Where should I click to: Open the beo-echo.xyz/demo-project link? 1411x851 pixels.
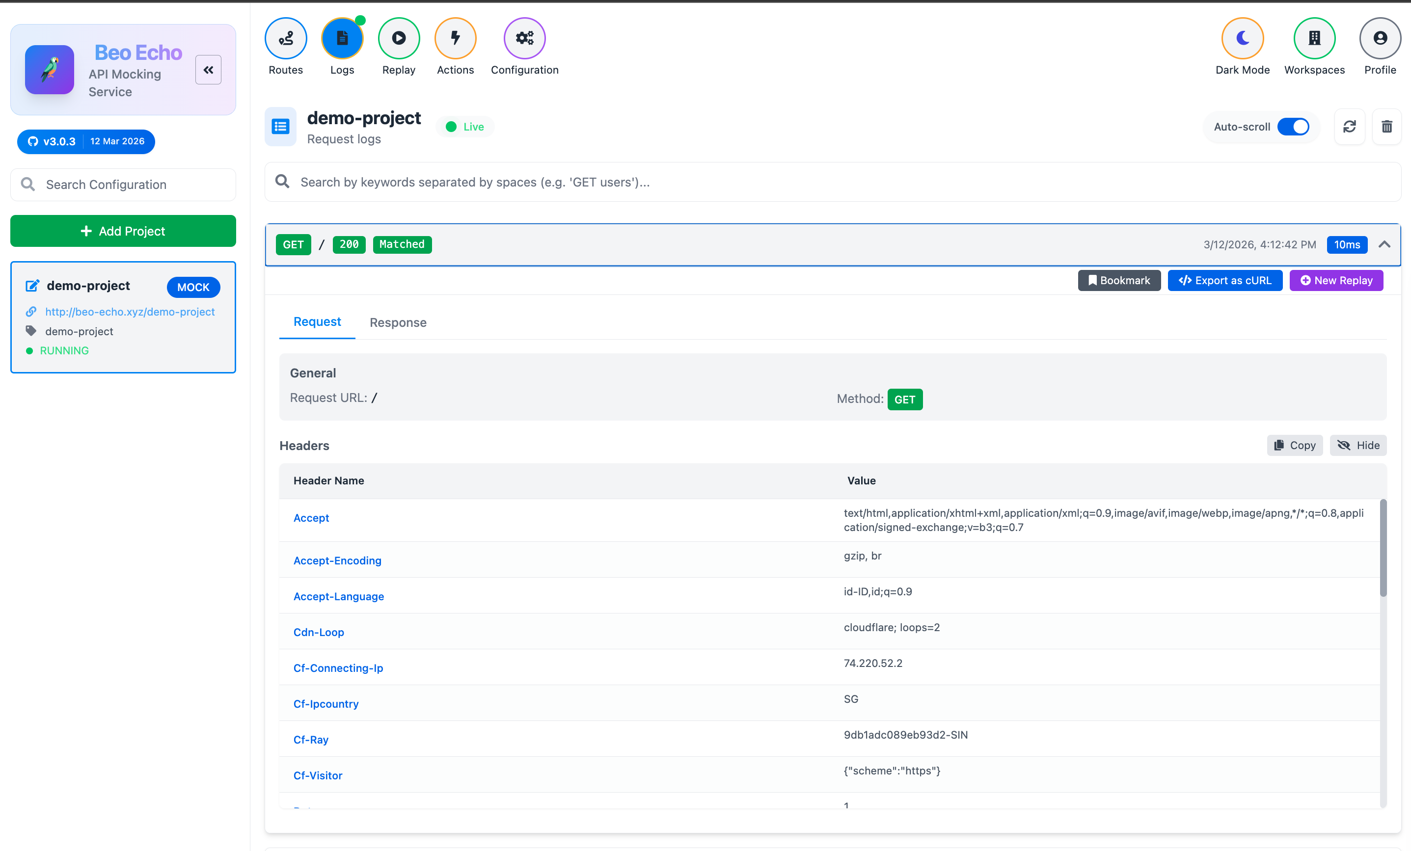pos(130,312)
